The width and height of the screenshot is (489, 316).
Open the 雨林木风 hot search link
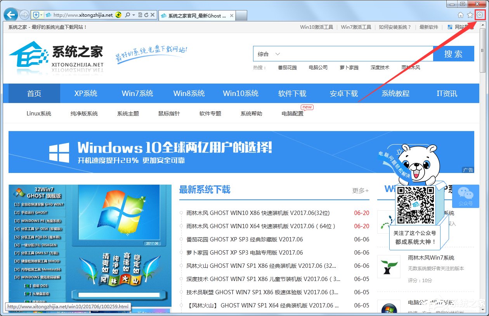(411, 67)
